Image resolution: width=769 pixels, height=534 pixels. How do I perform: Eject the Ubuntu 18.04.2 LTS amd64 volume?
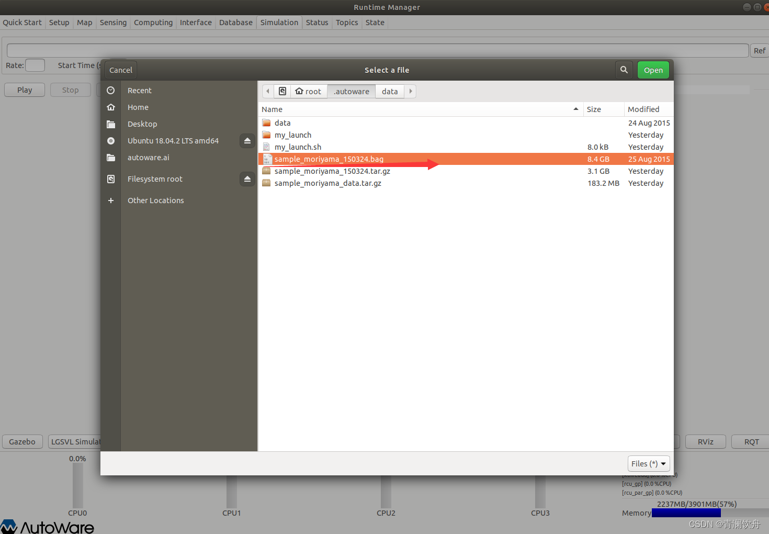click(x=247, y=141)
